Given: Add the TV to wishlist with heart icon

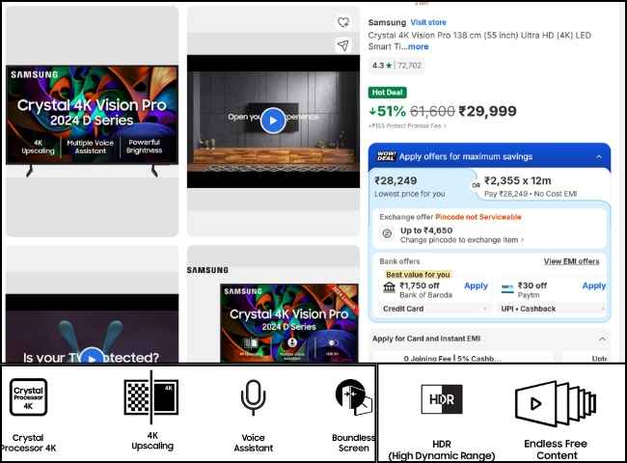Looking at the screenshot, I should pos(342,22).
